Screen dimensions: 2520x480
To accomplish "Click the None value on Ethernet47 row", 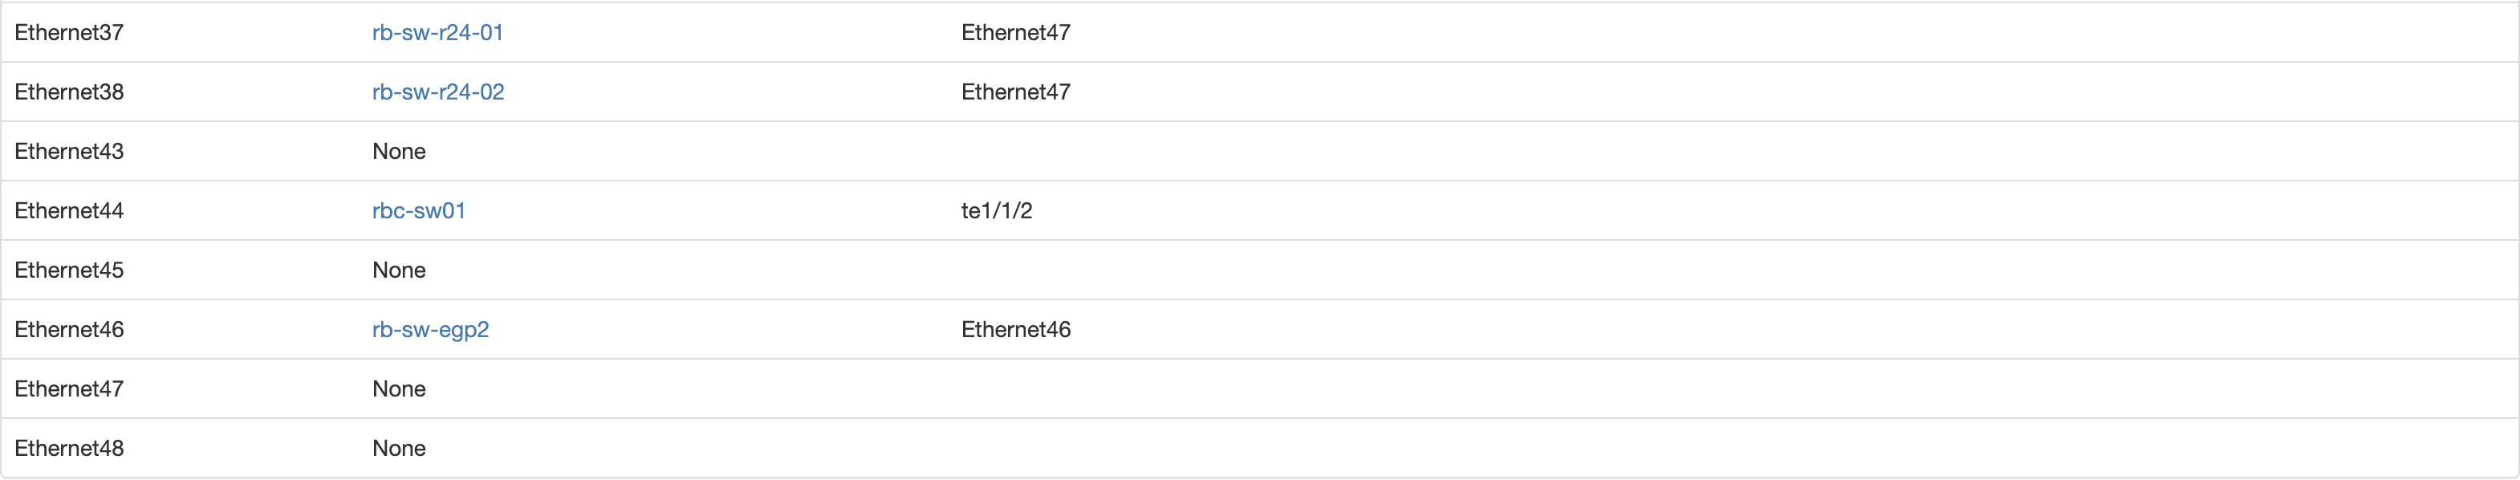I will point(398,388).
